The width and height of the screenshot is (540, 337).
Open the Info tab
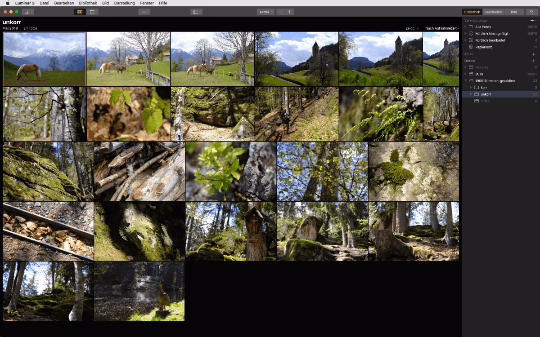pos(514,12)
